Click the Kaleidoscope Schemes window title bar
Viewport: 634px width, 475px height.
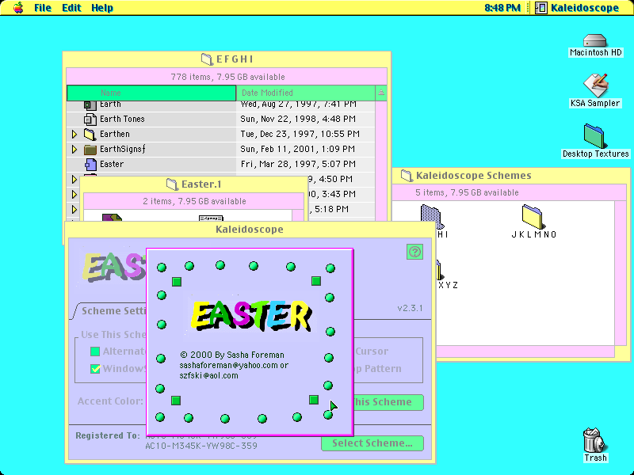click(x=511, y=176)
